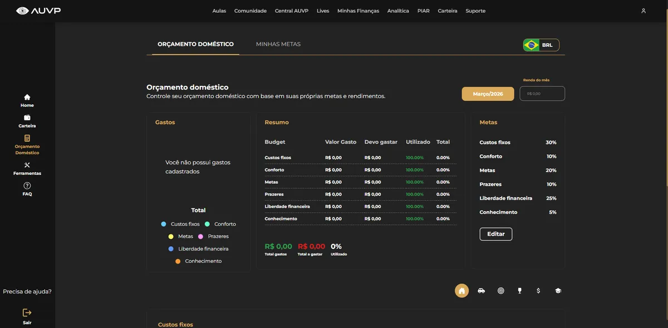
Task: Click the Precisa de ajuda? link
Action: pos(27,291)
